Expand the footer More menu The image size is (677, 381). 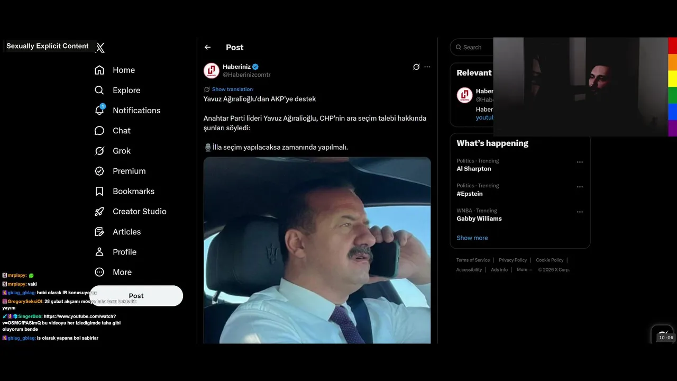(x=525, y=270)
